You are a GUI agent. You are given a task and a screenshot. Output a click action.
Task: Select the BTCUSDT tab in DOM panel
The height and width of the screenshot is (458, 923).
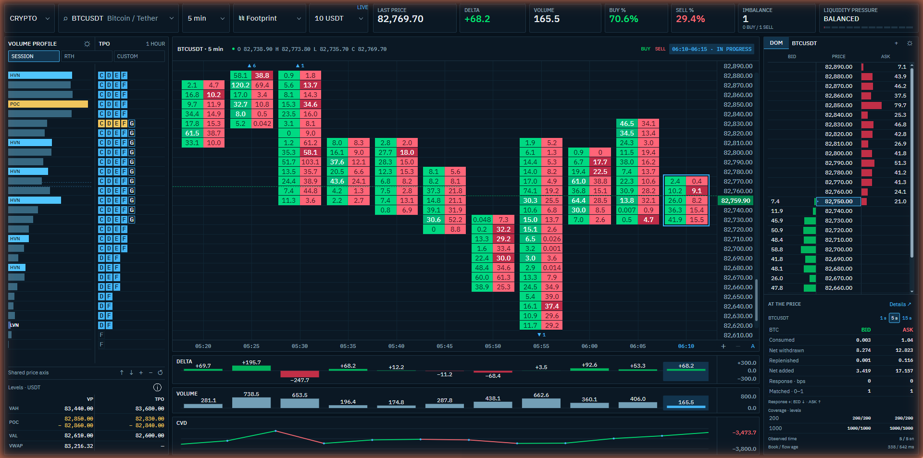[804, 43]
